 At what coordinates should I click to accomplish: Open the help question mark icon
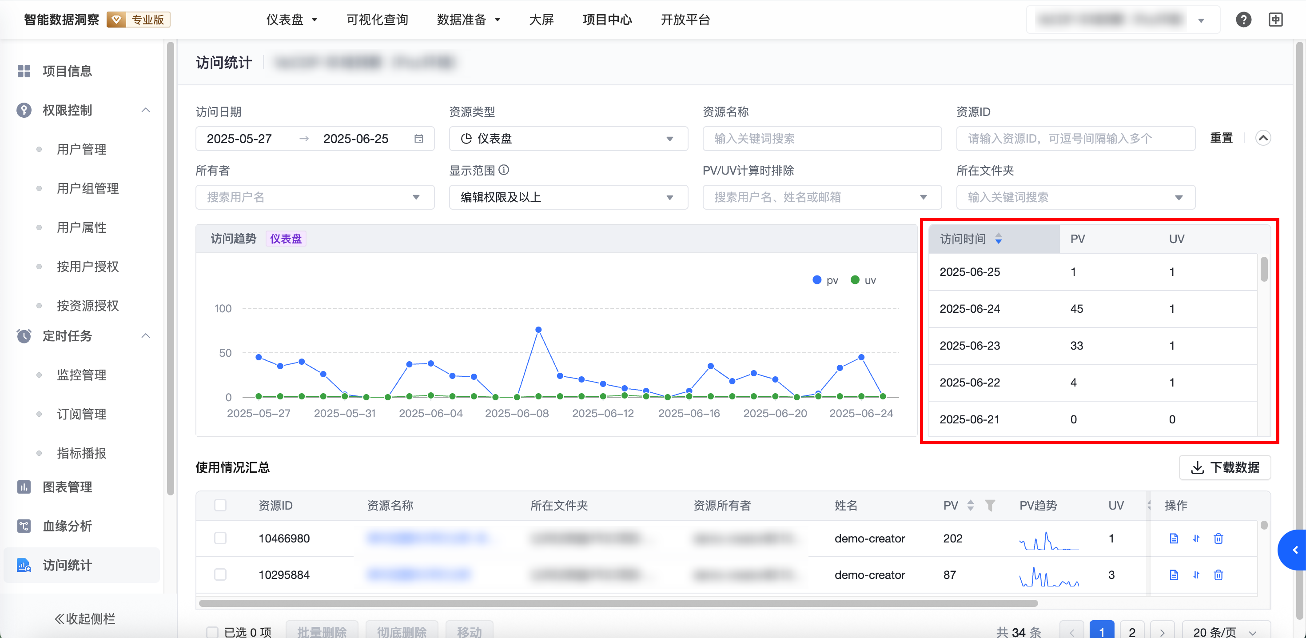(x=1243, y=20)
